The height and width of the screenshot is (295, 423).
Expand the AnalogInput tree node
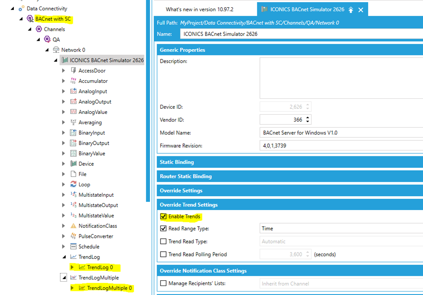(x=63, y=91)
